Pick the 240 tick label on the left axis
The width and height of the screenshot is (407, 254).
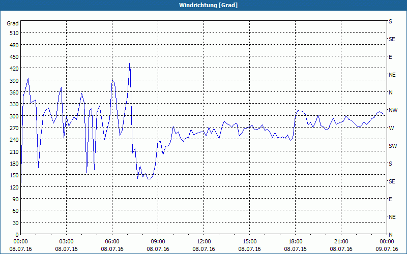tap(15, 140)
